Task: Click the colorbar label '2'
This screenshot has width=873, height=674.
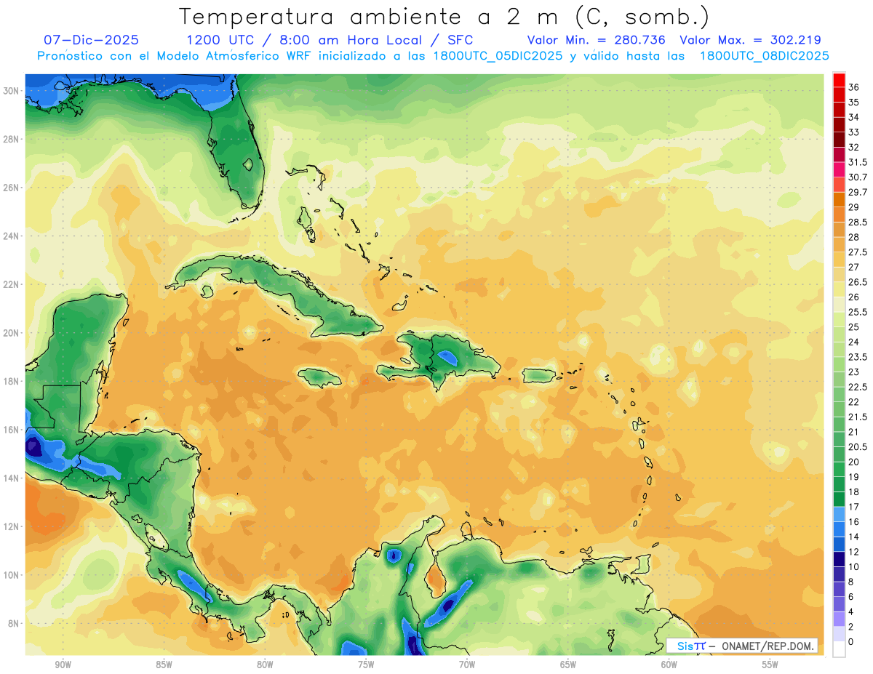Action: click(x=851, y=627)
